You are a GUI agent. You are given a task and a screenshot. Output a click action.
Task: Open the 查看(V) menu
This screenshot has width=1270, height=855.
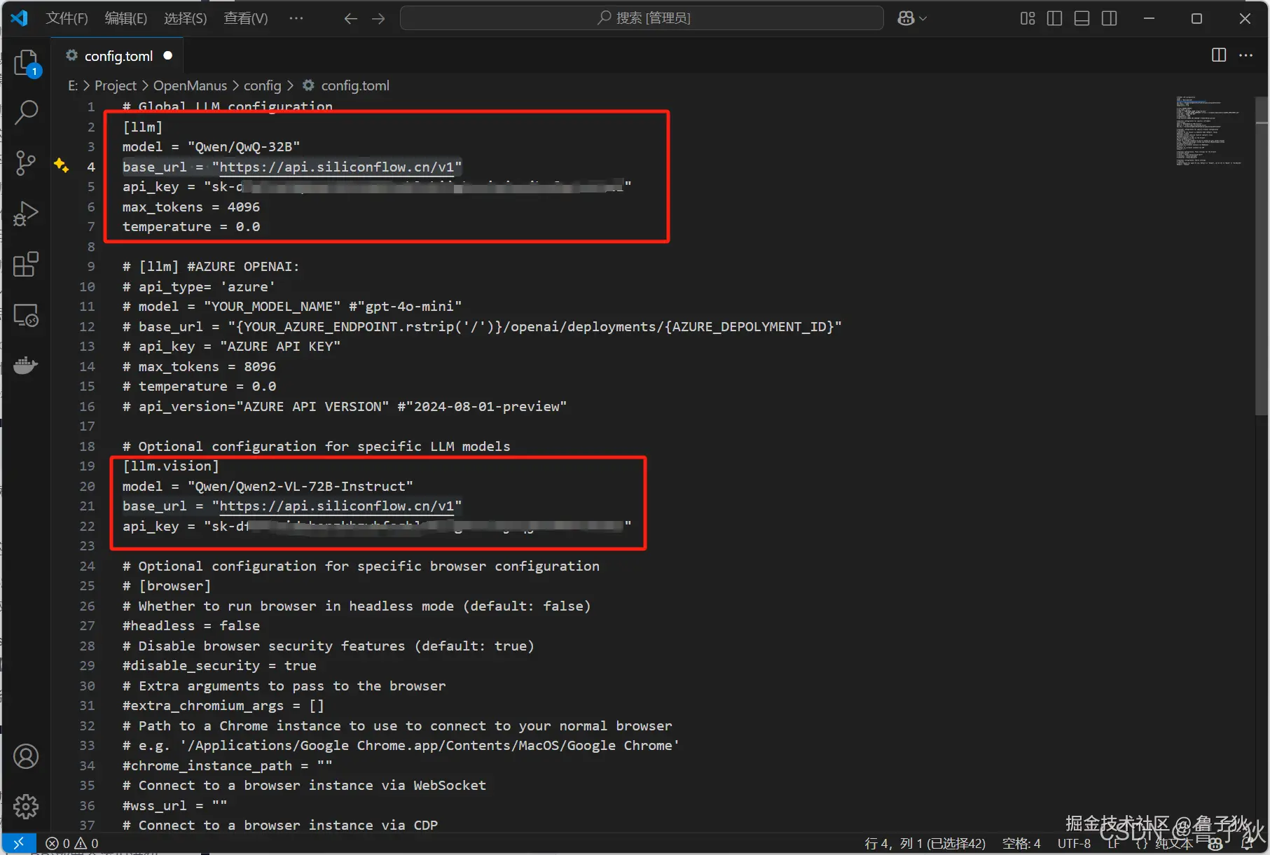point(246,18)
